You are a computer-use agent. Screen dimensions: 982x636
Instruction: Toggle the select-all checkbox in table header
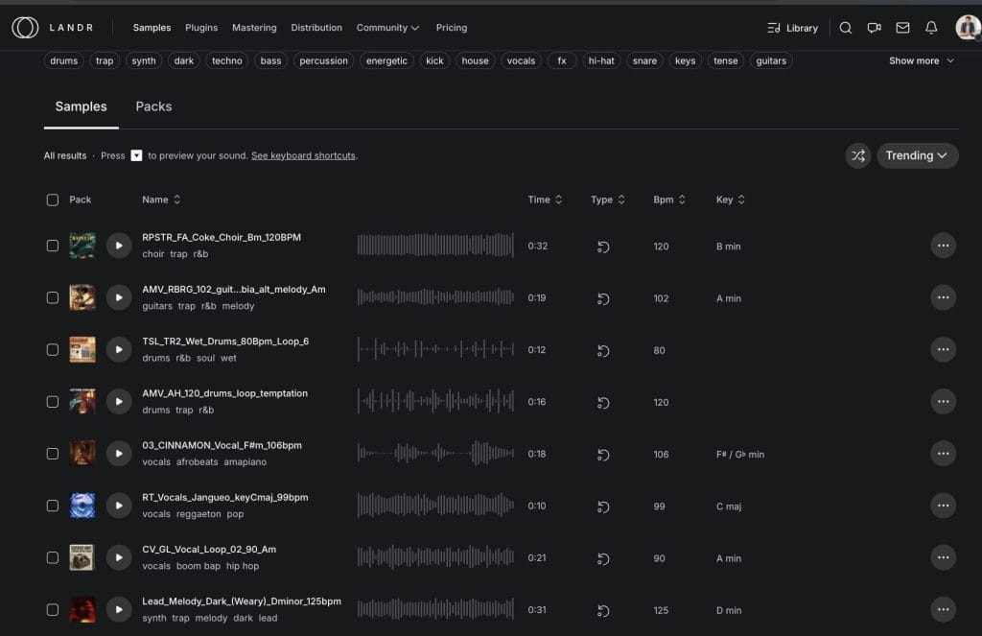(53, 200)
